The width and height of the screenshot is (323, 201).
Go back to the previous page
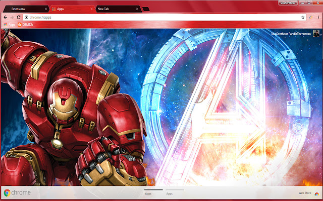(6, 18)
